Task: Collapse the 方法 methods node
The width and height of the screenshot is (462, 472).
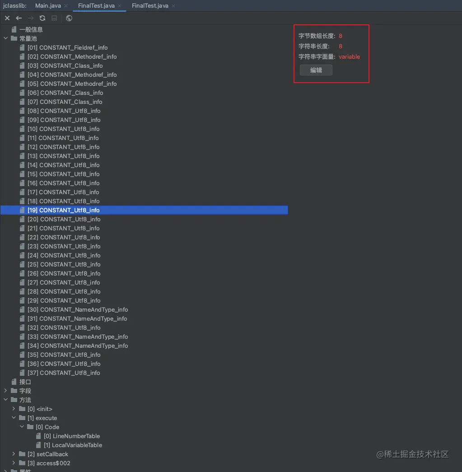Action: tap(6, 399)
